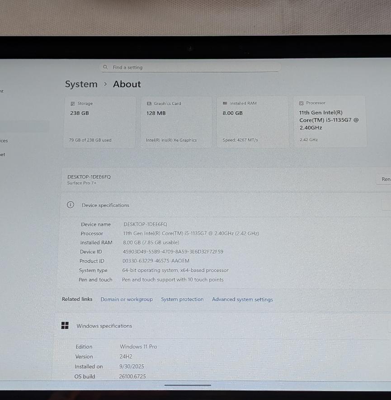Click the breadcrumb chevron after System
Screen dimensions: 391x400
pyautogui.click(x=105, y=84)
